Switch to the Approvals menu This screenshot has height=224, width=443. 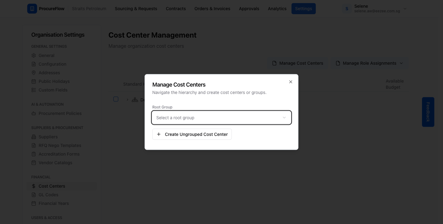click(249, 9)
